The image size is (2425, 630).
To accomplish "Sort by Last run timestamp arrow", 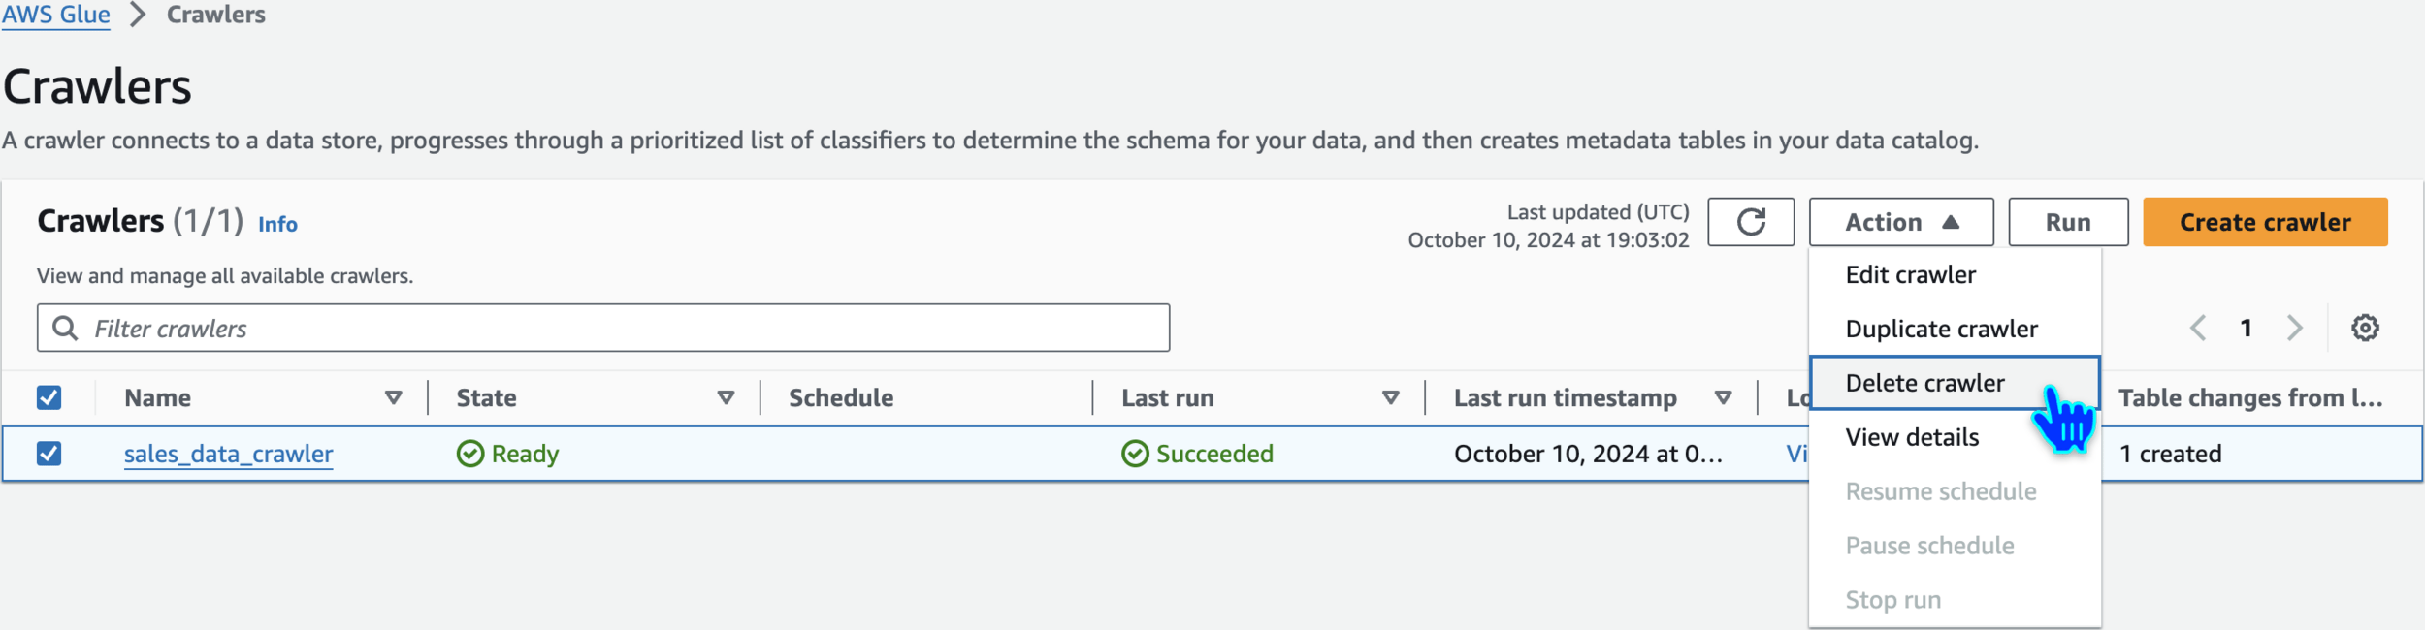I will tap(1723, 397).
